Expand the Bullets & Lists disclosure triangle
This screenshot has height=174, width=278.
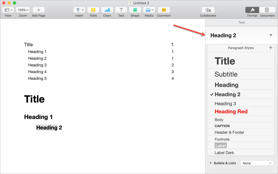point(211,163)
